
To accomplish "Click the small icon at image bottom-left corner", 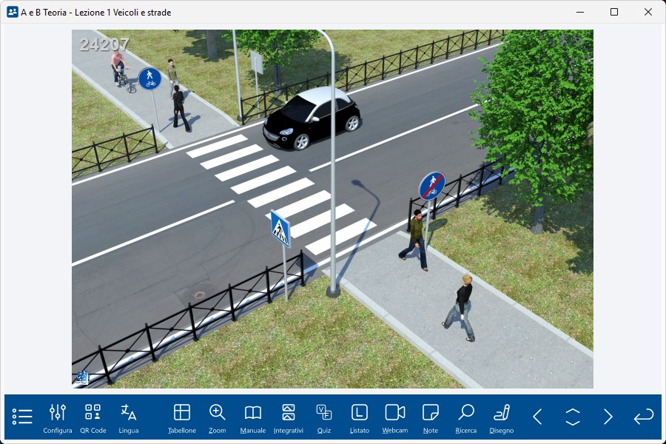I will click(x=82, y=378).
